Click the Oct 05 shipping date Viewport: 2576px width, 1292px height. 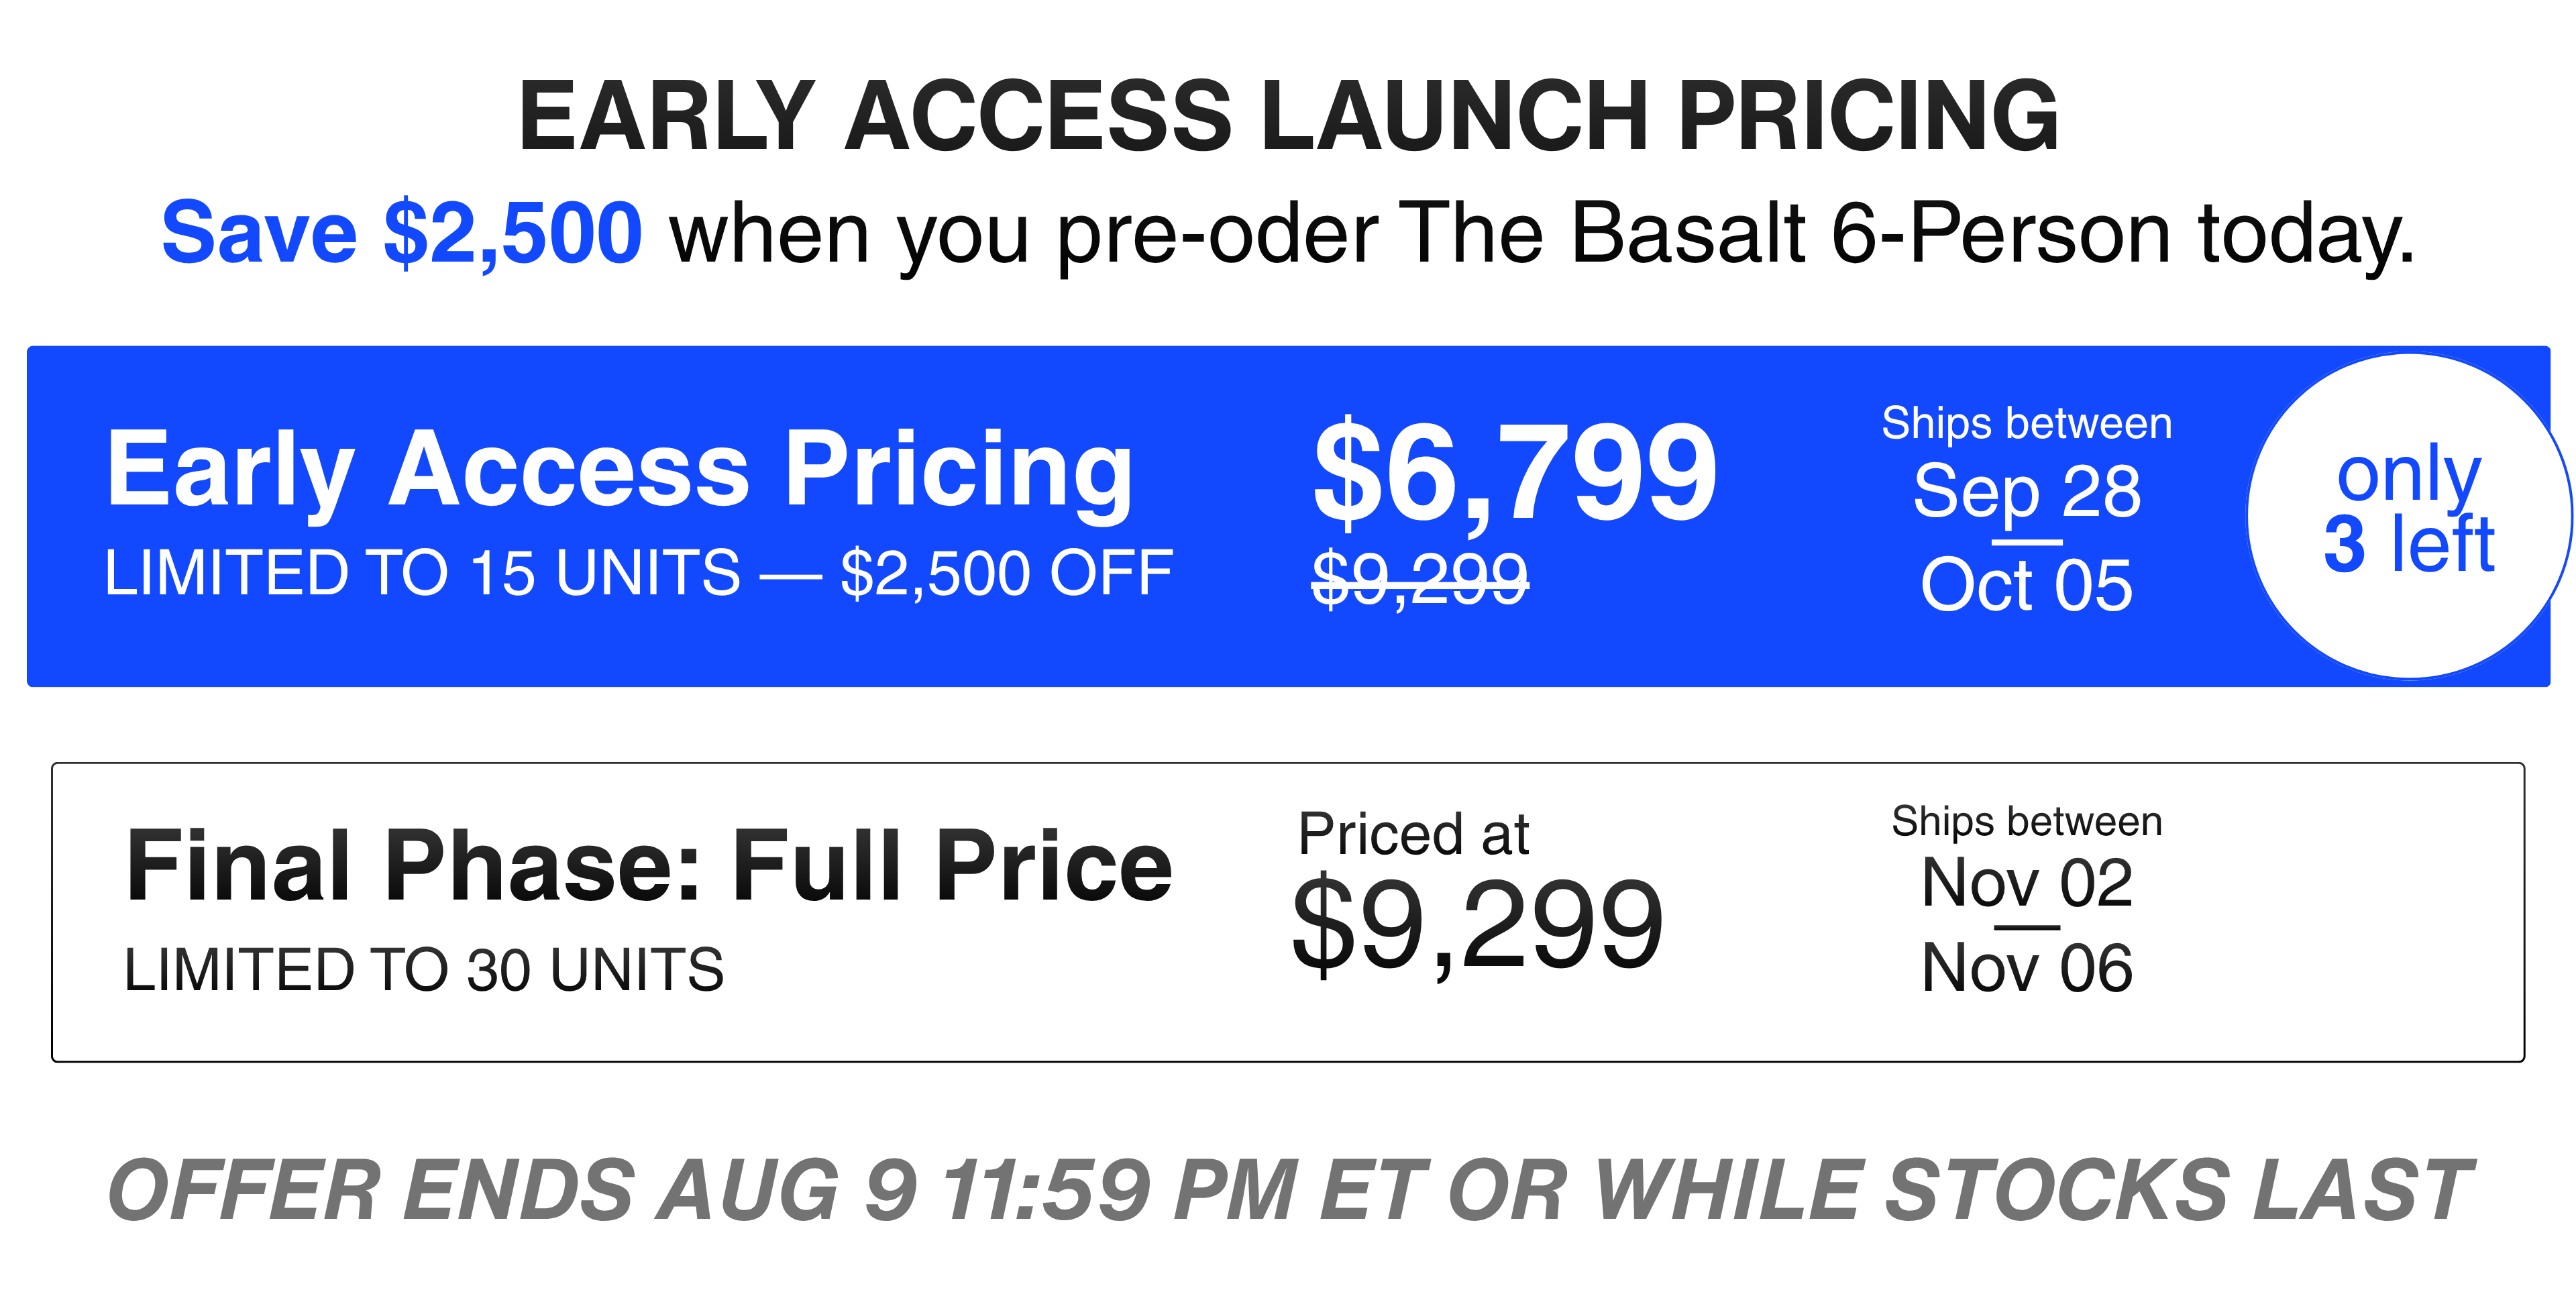[2026, 585]
